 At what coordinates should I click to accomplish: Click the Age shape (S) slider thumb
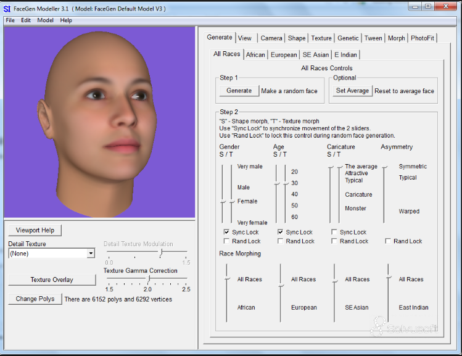tap(277, 184)
